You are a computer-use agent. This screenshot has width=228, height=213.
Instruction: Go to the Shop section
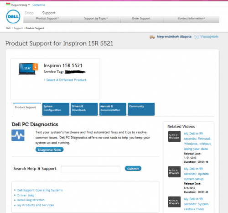[x=29, y=13]
